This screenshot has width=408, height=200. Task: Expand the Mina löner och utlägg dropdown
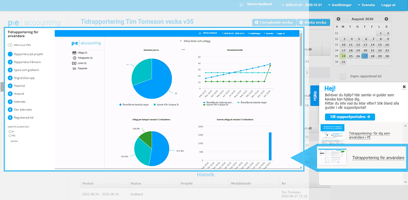tap(195, 41)
